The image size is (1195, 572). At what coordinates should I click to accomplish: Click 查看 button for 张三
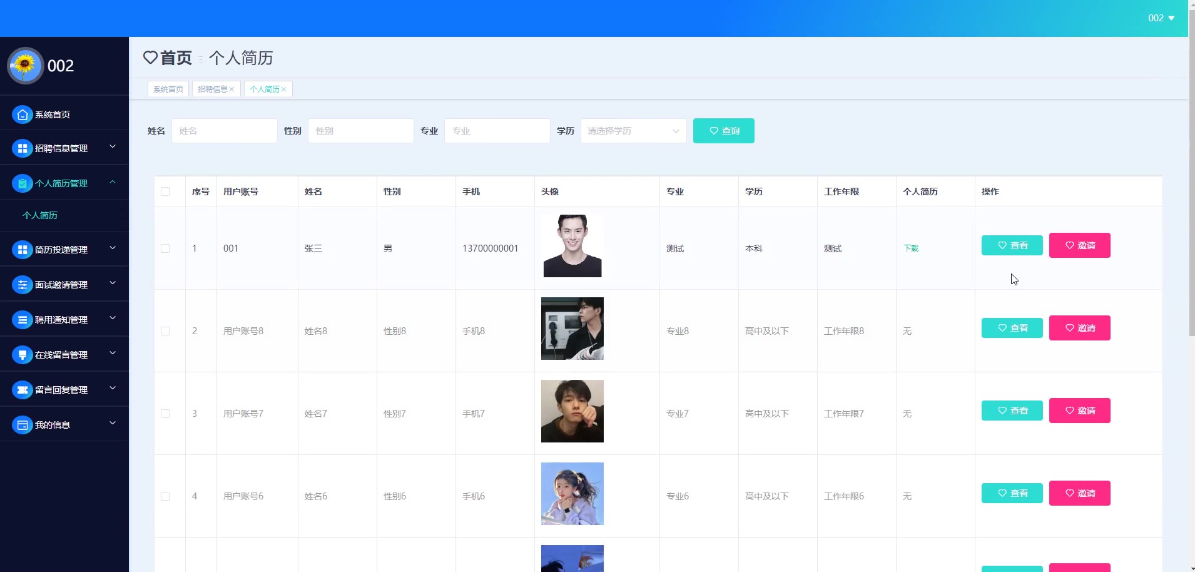pyautogui.click(x=1012, y=245)
